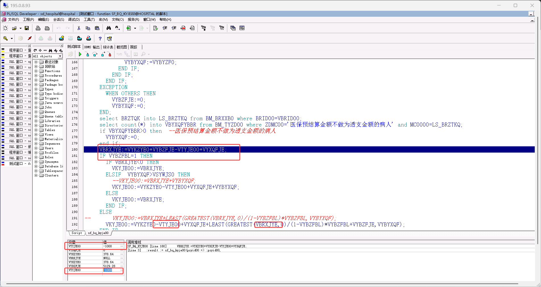The width and height of the screenshot is (541, 287).
Task: Expand the Tables tree folder
Action: pyautogui.click(x=36, y=130)
